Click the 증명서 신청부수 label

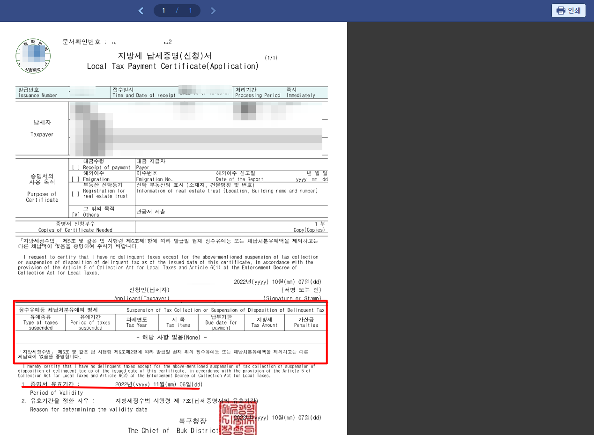tap(75, 224)
